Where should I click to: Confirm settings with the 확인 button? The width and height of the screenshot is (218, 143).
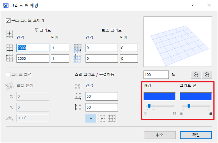[x=196, y=135]
